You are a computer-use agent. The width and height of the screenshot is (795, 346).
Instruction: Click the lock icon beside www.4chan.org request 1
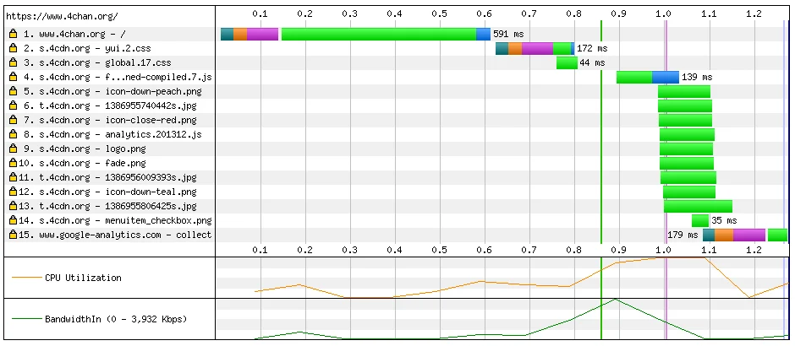[14, 35]
